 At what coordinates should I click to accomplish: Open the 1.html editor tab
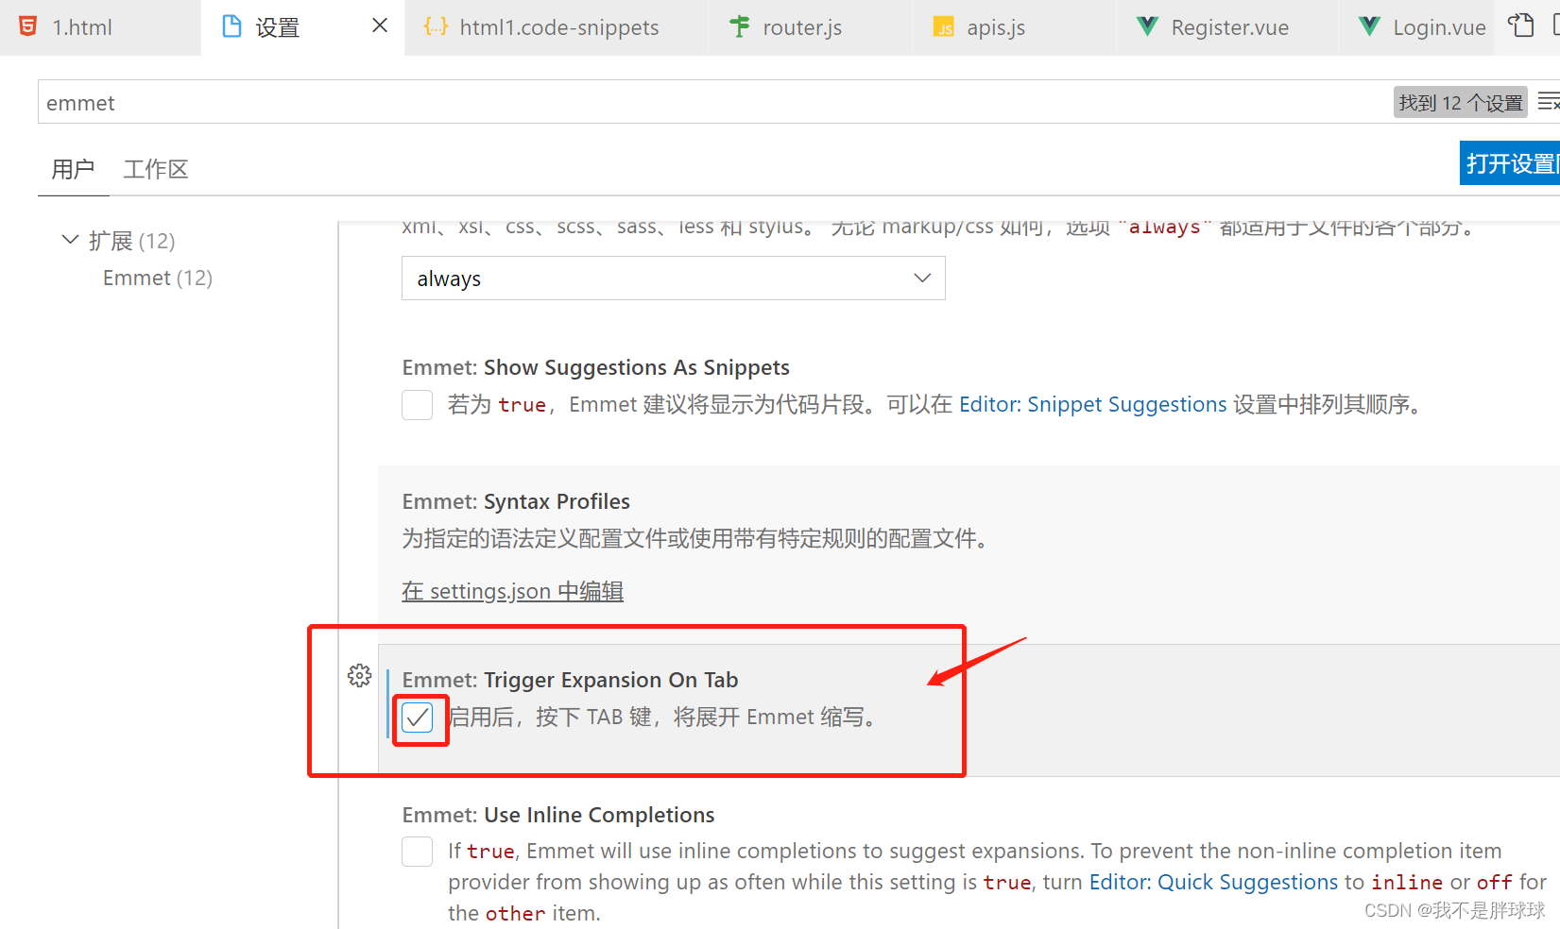99,27
